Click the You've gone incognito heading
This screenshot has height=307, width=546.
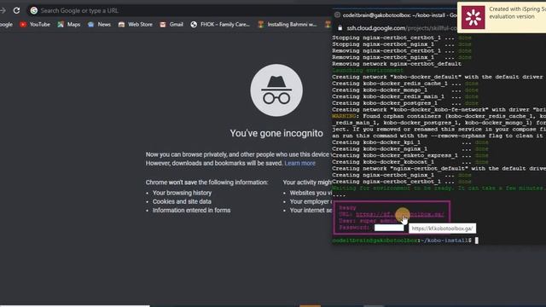tap(276, 133)
